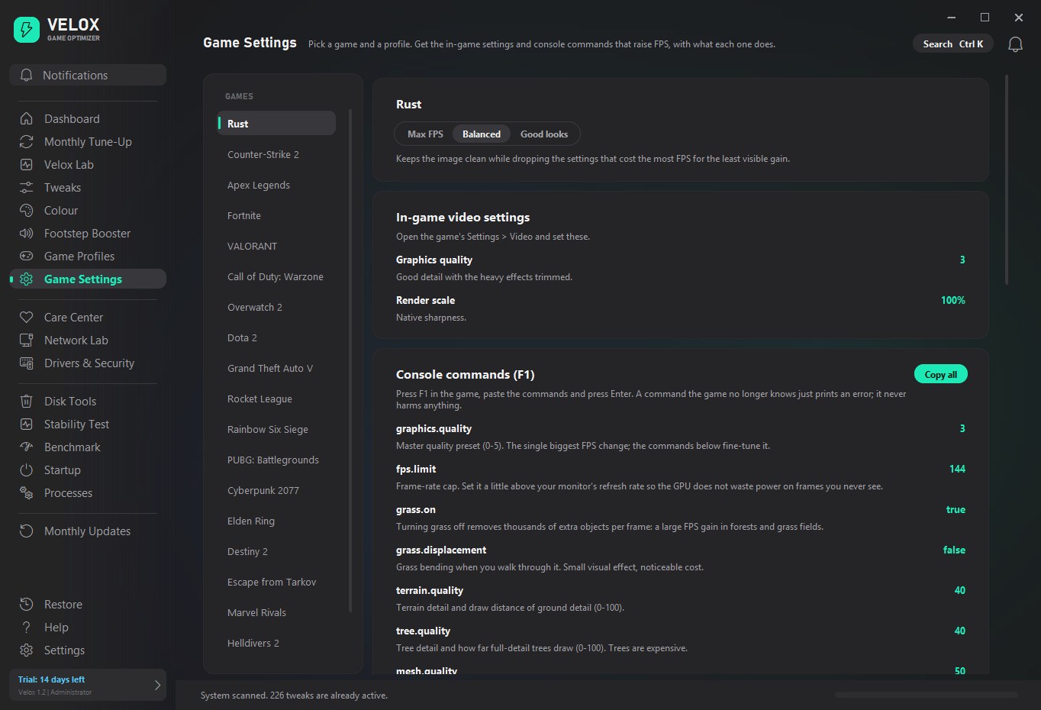Expand the trial info chevron

[x=157, y=685]
